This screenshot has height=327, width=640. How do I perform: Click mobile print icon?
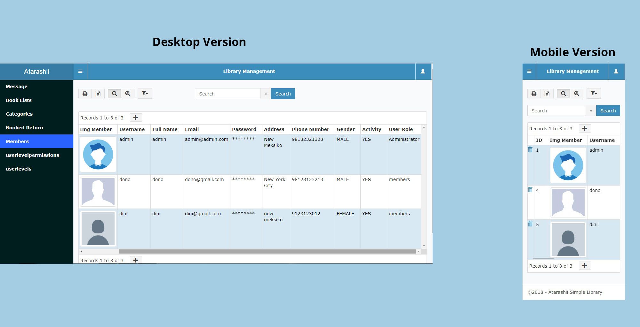coord(534,94)
